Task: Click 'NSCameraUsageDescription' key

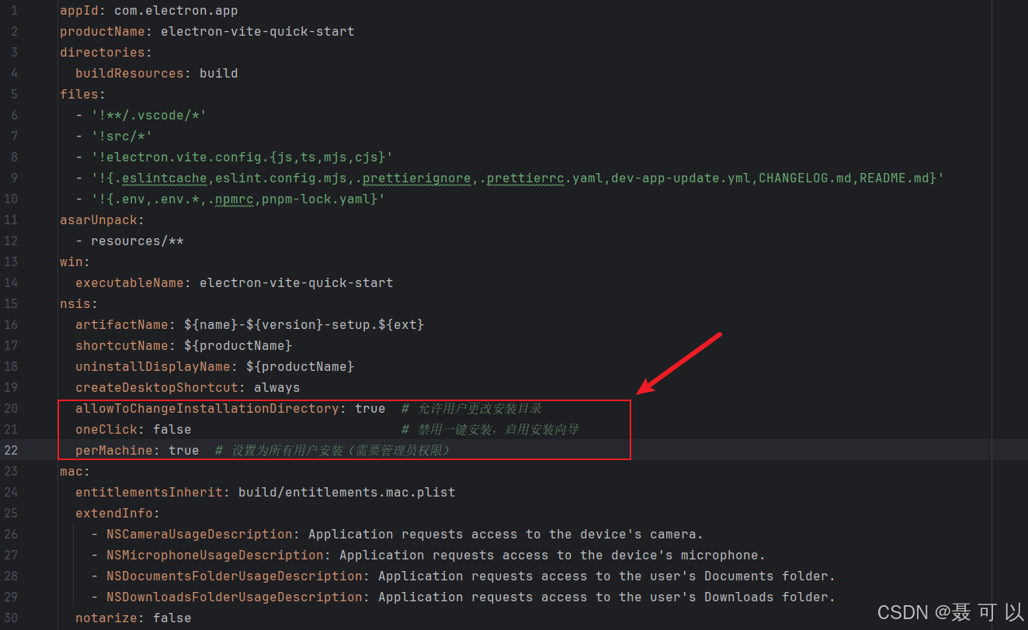Action: (200, 535)
